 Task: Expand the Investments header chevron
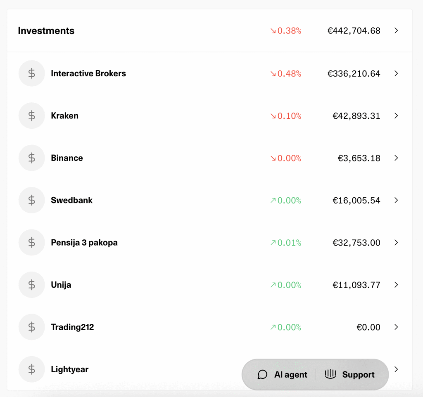(396, 31)
